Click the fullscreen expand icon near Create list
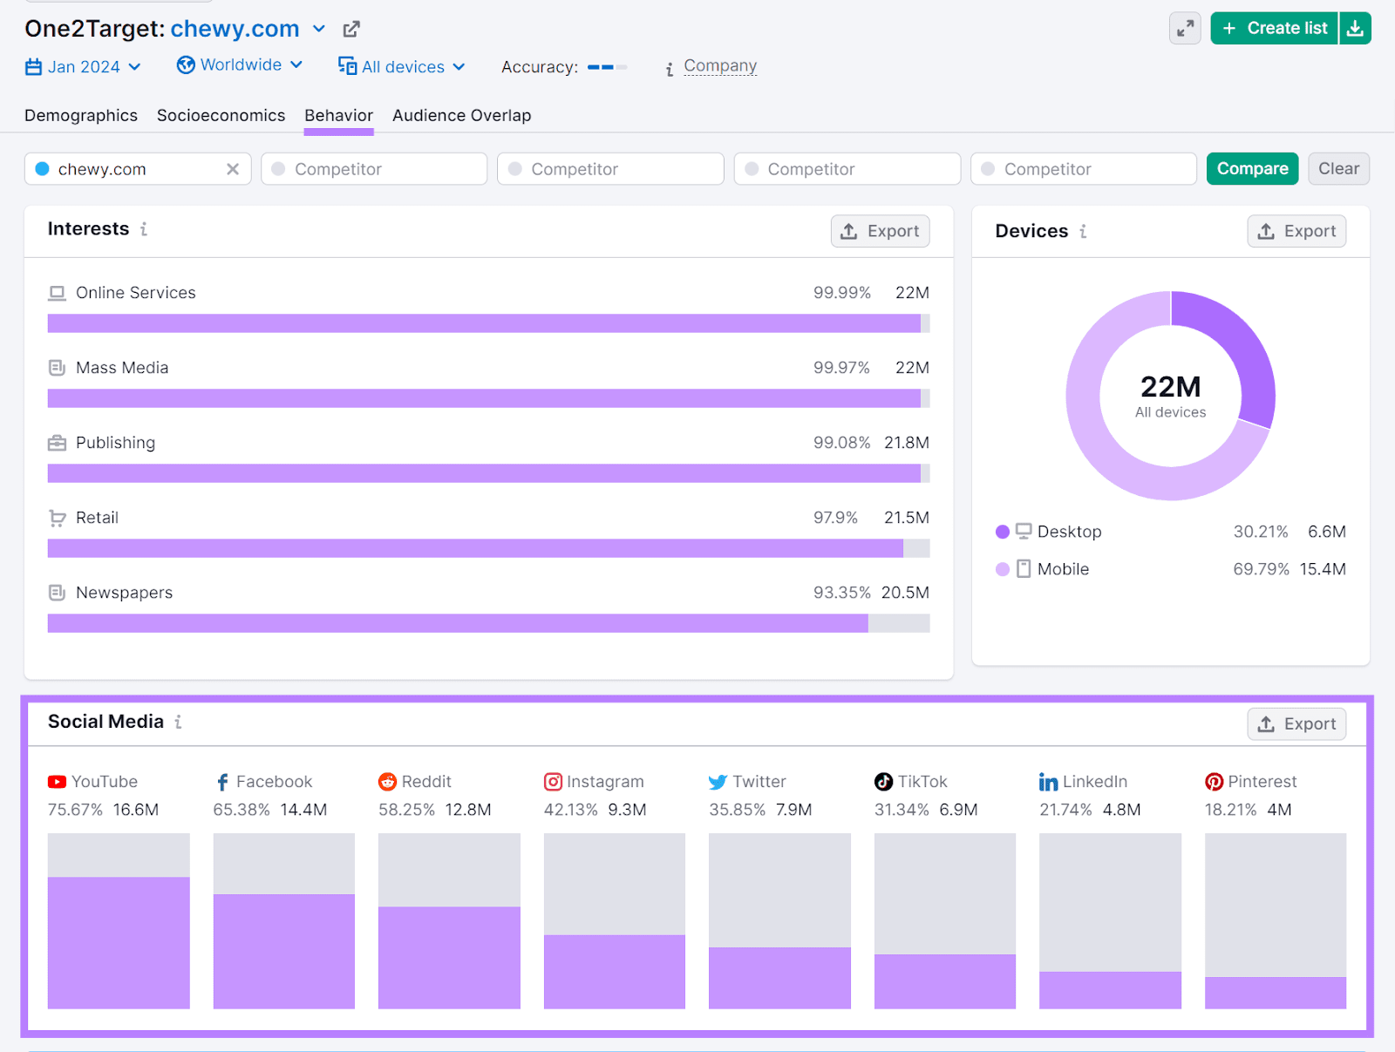Screen dimensions: 1395x1052 tap(1184, 28)
